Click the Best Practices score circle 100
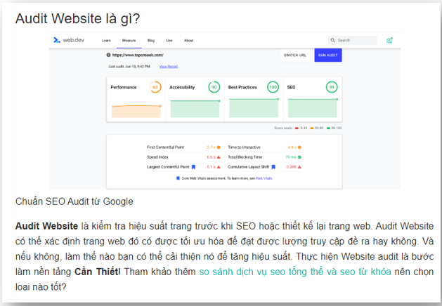This screenshot has width=442, height=306. [272, 87]
